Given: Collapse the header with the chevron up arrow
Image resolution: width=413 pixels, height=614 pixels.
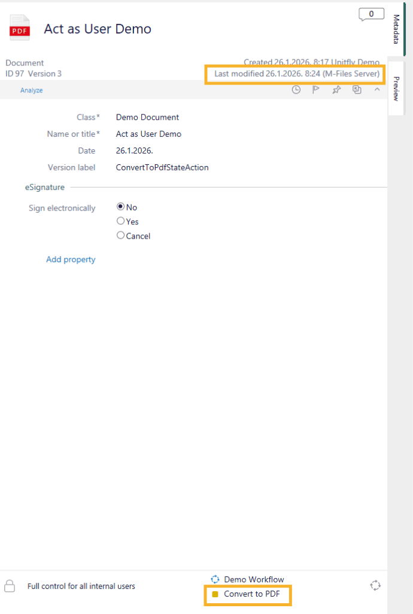Looking at the screenshot, I should [x=377, y=90].
